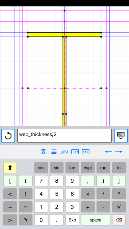Tap the ?( conditional key
The image size is (129, 229).
point(26,220)
